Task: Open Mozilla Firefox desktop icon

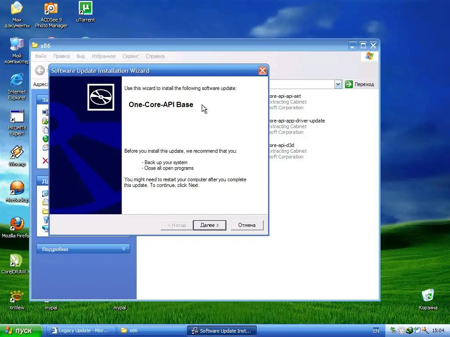Action: (16, 228)
